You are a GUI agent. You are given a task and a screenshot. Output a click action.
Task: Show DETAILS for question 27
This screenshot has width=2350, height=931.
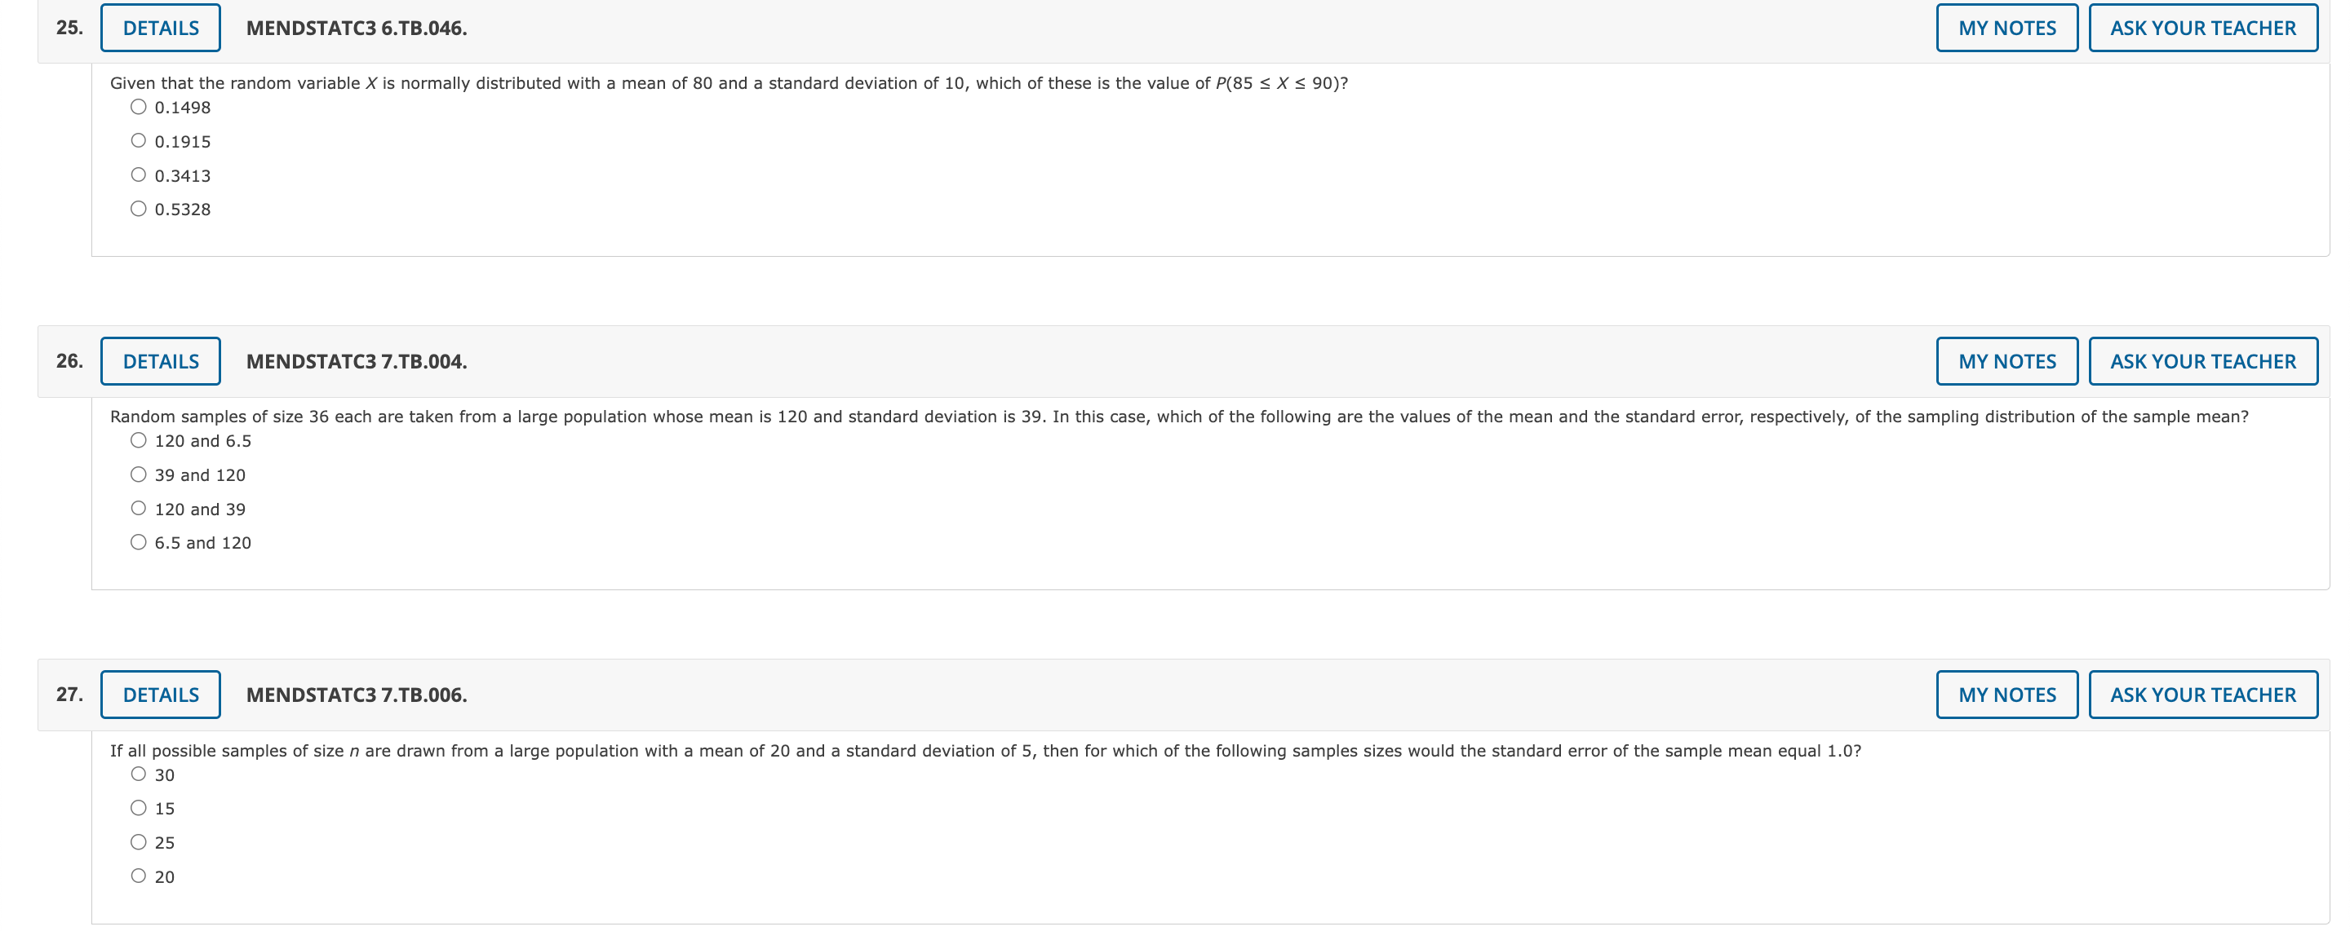[161, 695]
